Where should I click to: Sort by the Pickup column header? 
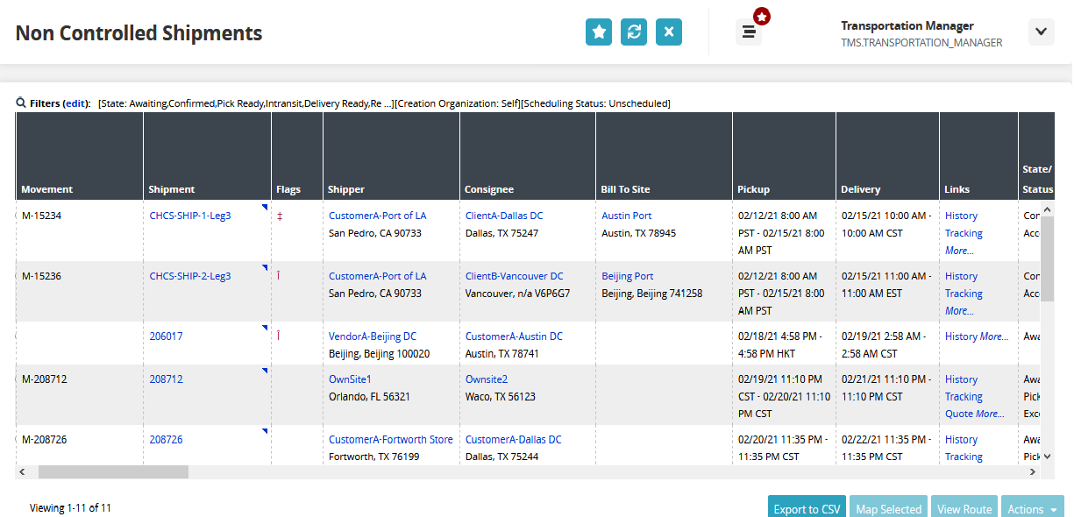click(754, 189)
